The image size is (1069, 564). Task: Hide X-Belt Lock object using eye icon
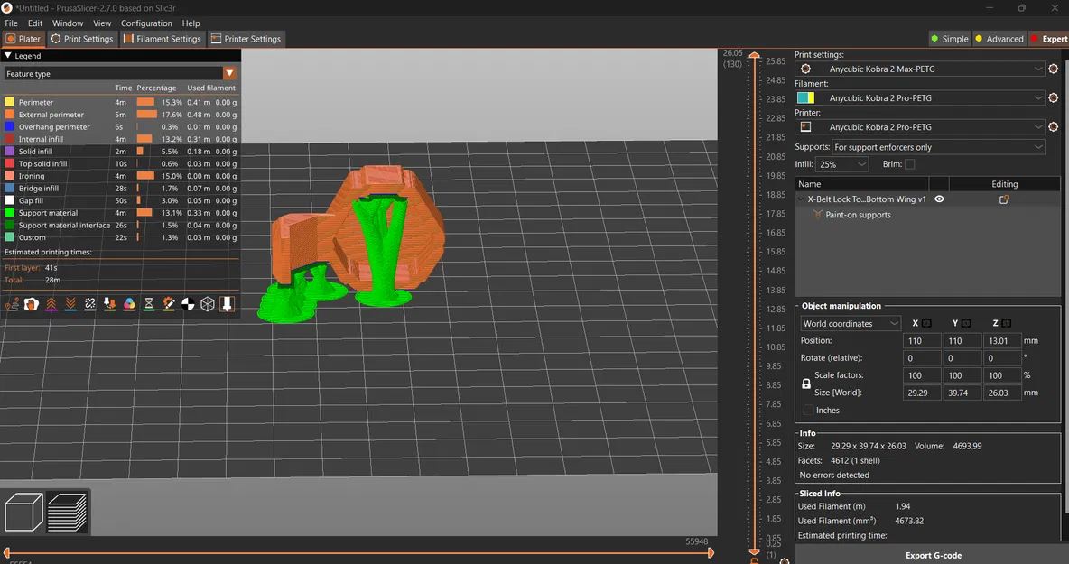tap(940, 199)
